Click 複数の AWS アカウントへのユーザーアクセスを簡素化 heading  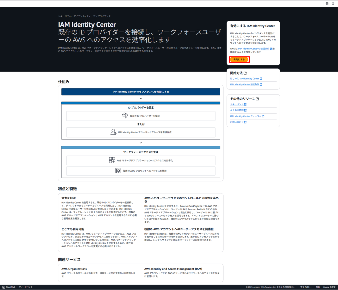(x=179, y=229)
